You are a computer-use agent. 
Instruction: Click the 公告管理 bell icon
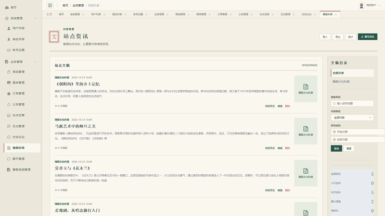[x=9, y=104]
